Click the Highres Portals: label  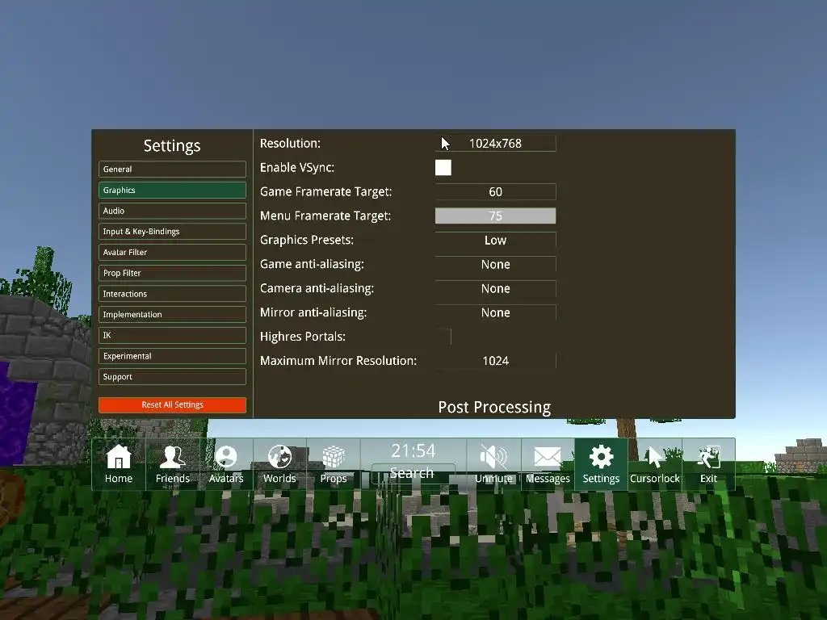pyautogui.click(x=303, y=337)
